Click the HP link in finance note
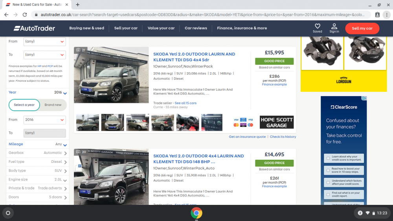The image size is (393, 221). 39,66
